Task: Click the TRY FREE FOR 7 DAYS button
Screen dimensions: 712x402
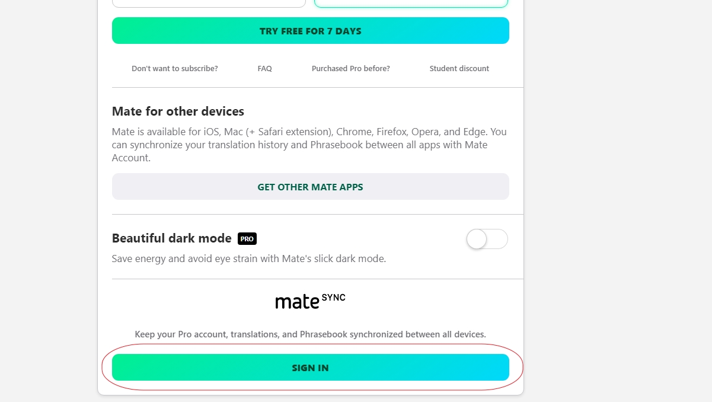Action: click(310, 31)
